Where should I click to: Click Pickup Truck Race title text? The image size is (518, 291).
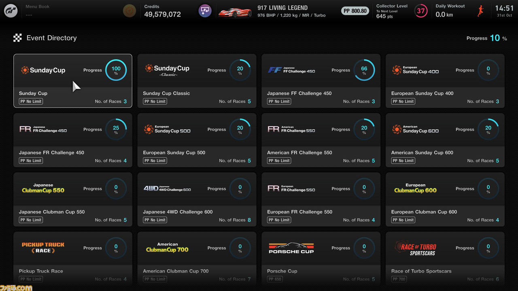[41, 271]
